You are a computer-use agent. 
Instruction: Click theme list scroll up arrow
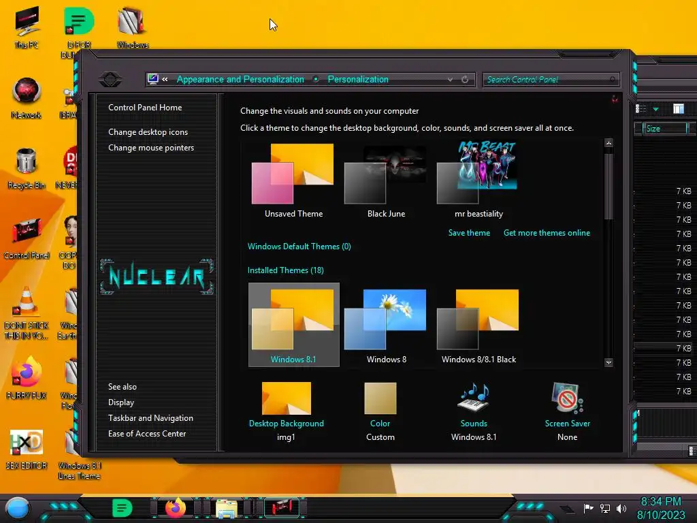609,143
